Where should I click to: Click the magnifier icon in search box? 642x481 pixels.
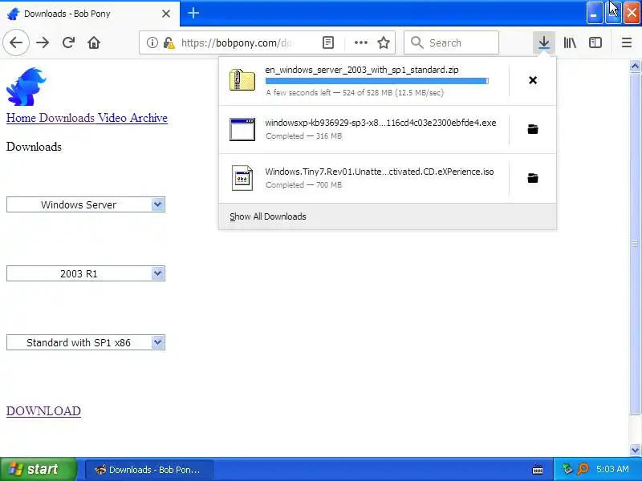(416, 42)
